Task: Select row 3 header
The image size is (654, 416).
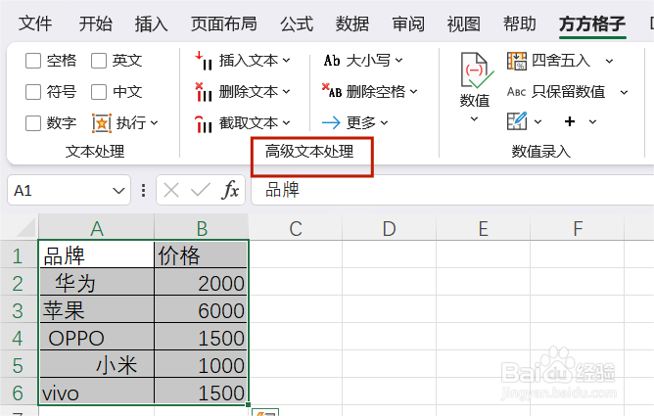Action: pos(19,310)
